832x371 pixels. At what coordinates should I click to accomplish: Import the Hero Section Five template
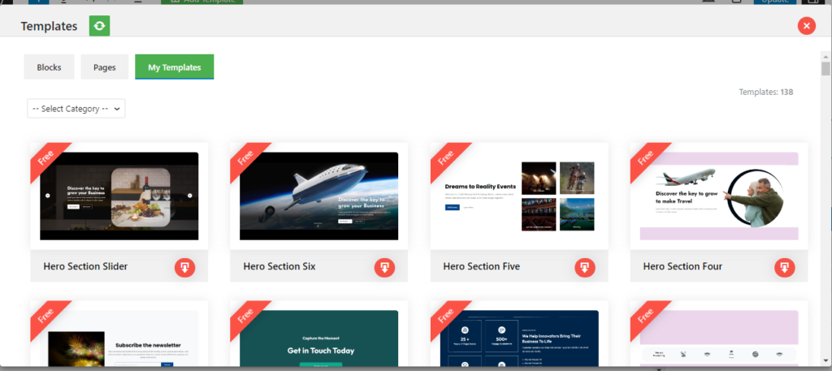point(585,268)
